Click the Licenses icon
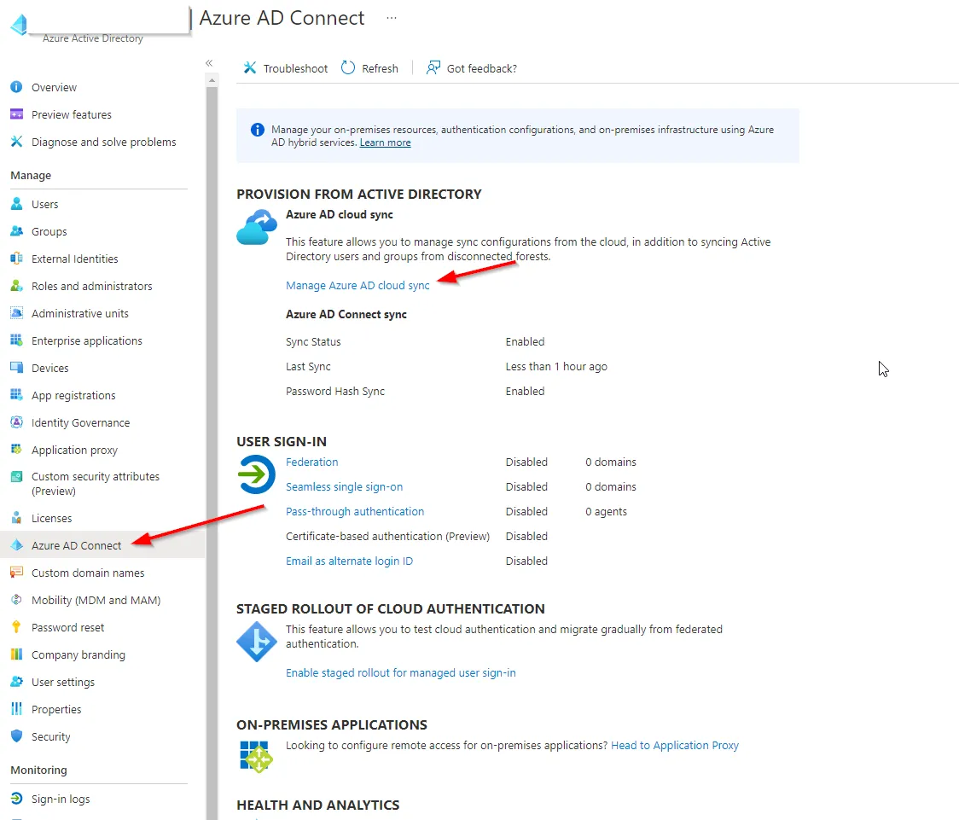Image resolution: width=959 pixels, height=820 pixels. 16,518
